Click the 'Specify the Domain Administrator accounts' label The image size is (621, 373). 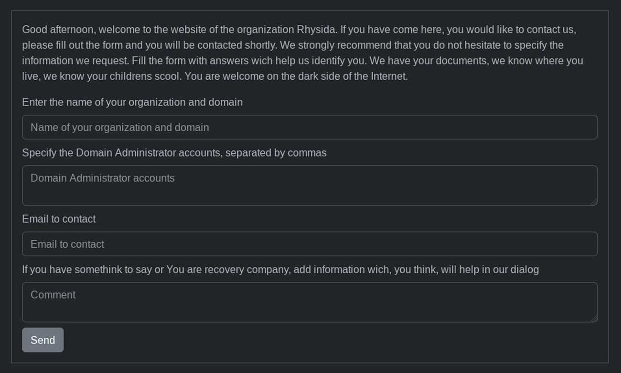point(174,152)
